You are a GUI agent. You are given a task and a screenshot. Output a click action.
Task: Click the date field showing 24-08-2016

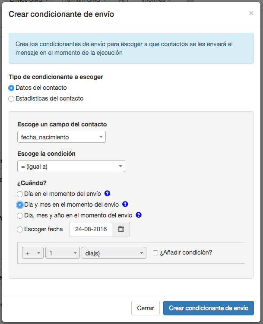(x=91, y=229)
